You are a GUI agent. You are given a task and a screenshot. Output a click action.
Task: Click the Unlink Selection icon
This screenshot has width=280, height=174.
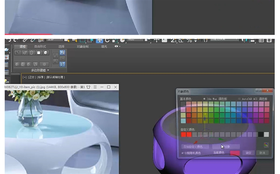pyautogui.click(x=33, y=40)
